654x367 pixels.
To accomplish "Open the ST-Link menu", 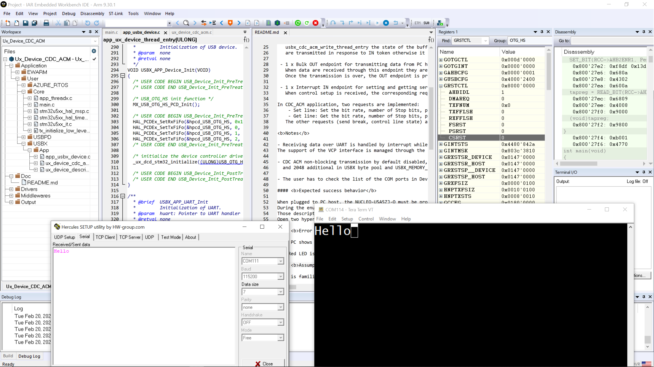I will [116, 14].
